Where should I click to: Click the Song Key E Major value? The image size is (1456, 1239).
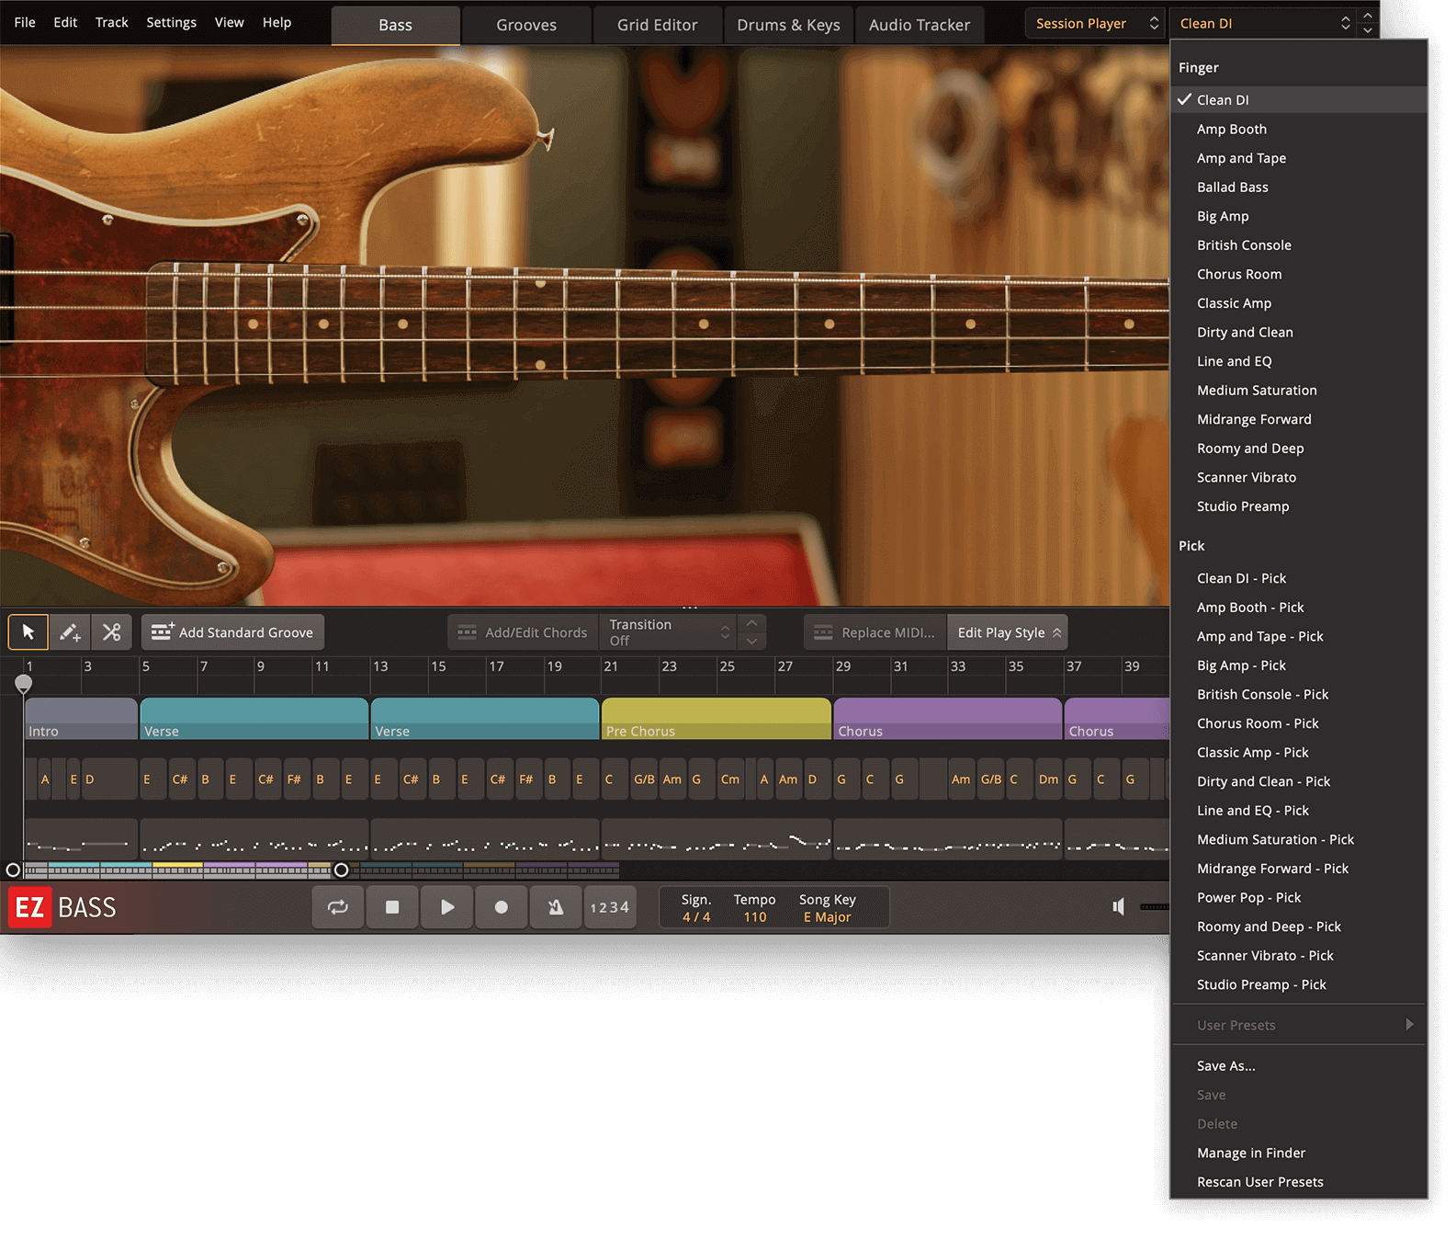[x=828, y=917]
